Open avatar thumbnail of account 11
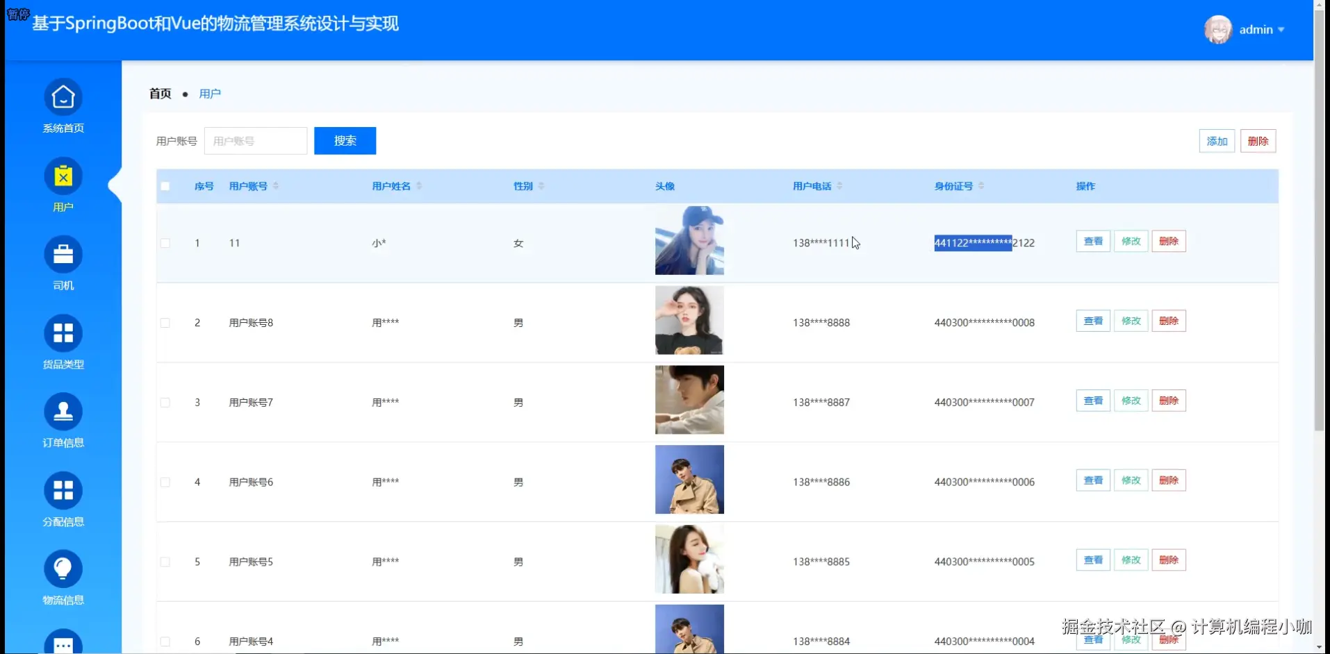 [x=689, y=240]
